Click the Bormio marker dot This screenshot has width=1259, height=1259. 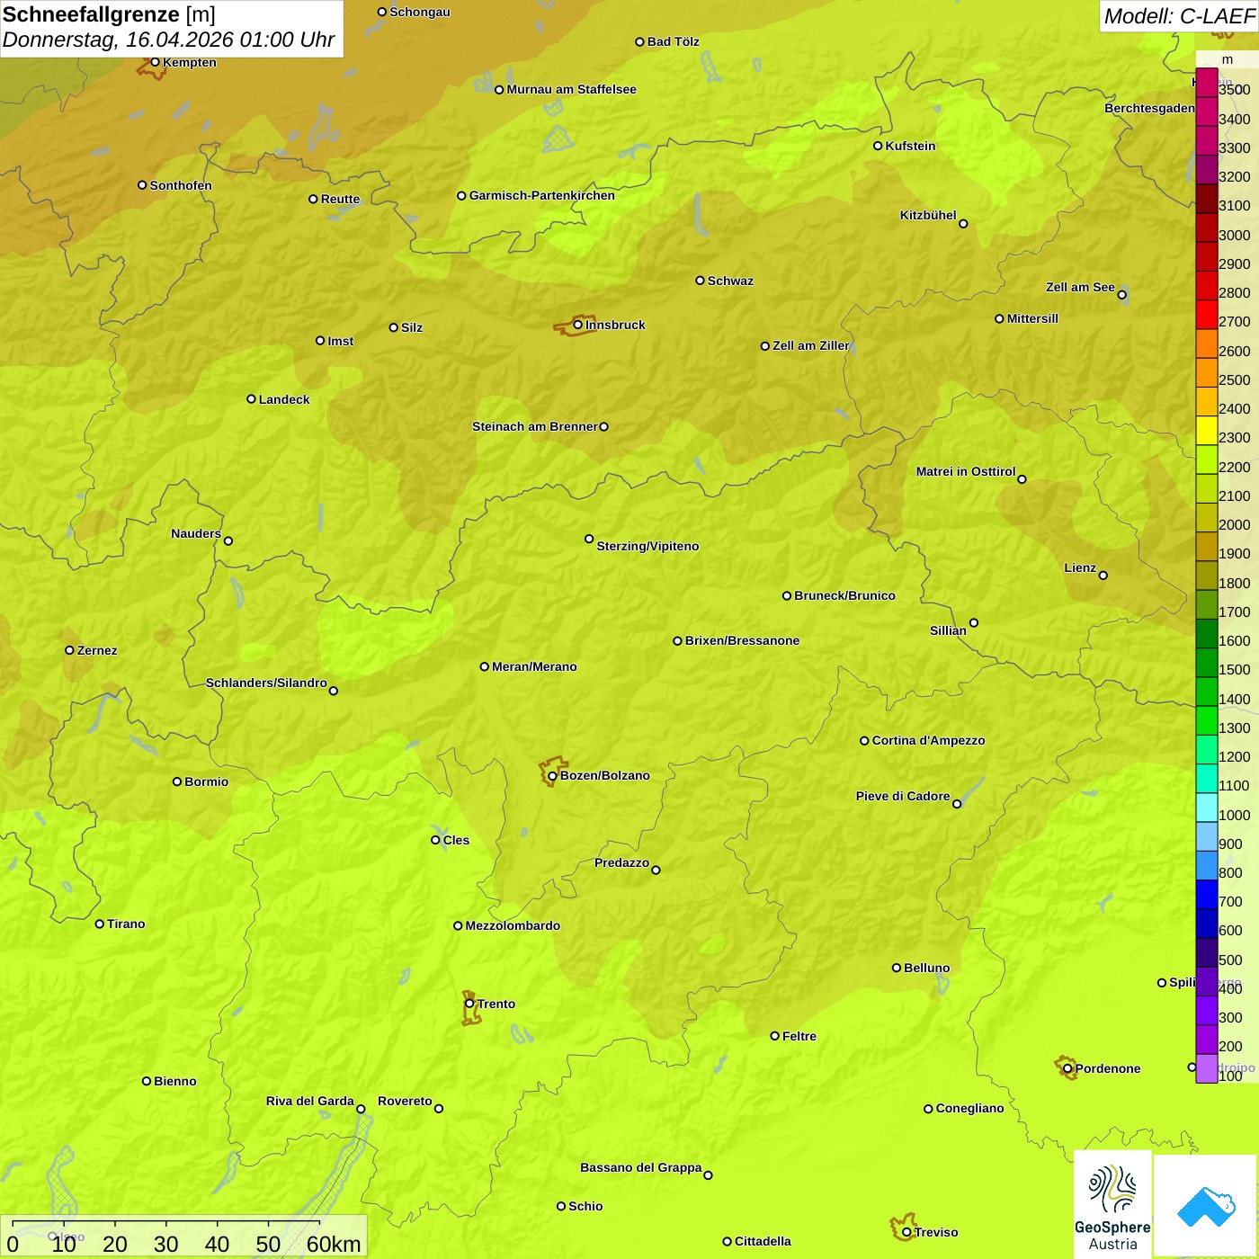coord(177,781)
